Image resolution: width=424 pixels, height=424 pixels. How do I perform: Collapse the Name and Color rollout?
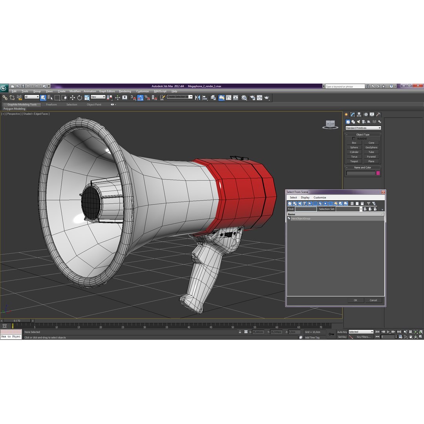363,167
